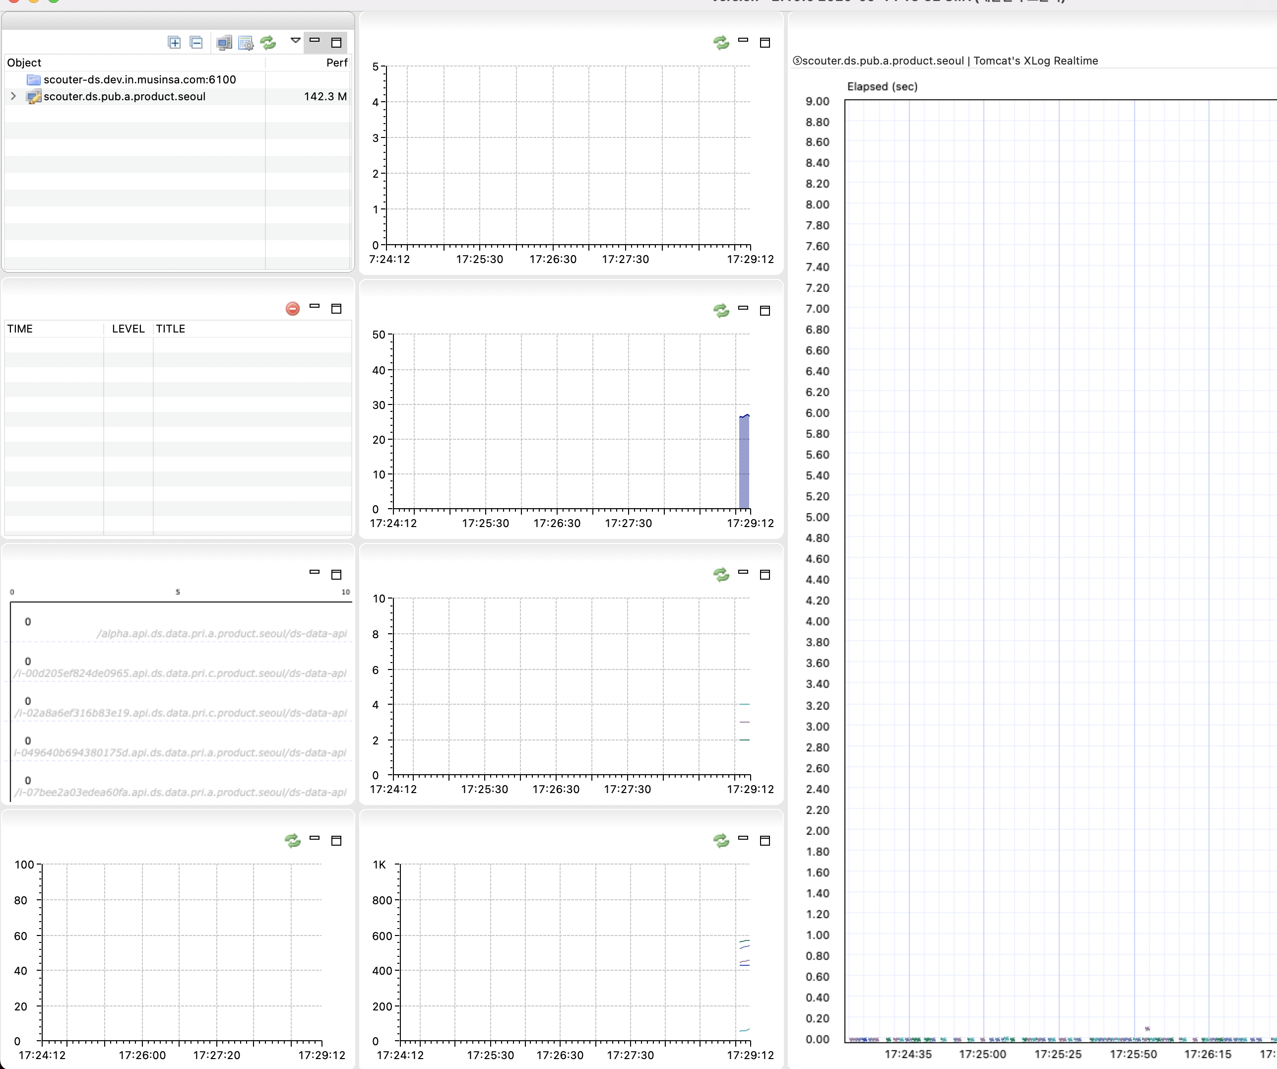Clear the alert list with the red icon
This screenshot has height=1069, width=1277.
[x=293, y=309]
